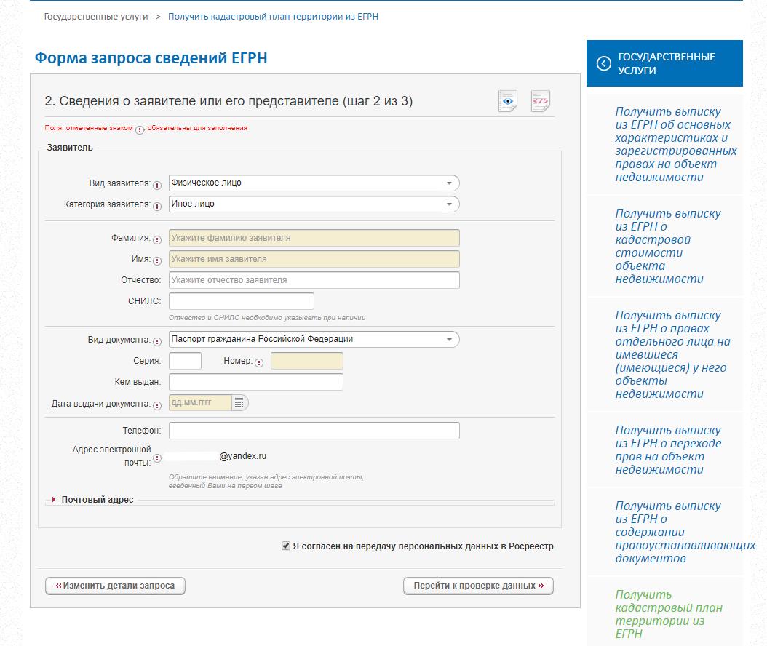Click the Кем выдан input field
Screen dimensions: 767x646
click(256, 382)
